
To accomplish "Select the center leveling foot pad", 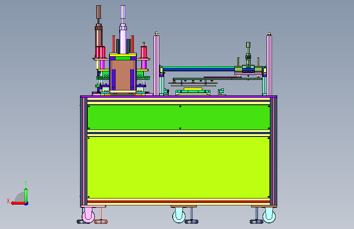I will pos(191,222).
